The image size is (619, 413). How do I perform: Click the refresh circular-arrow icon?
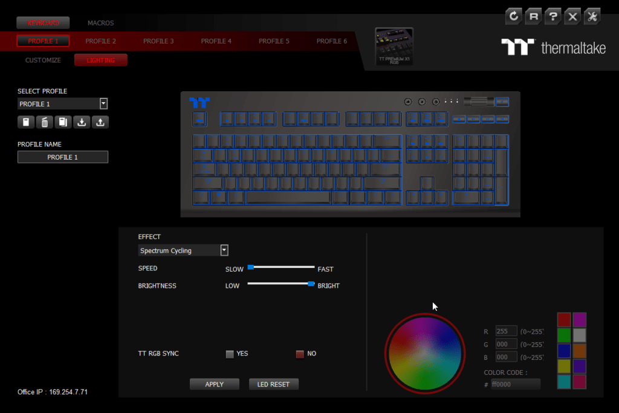(514, 16)
